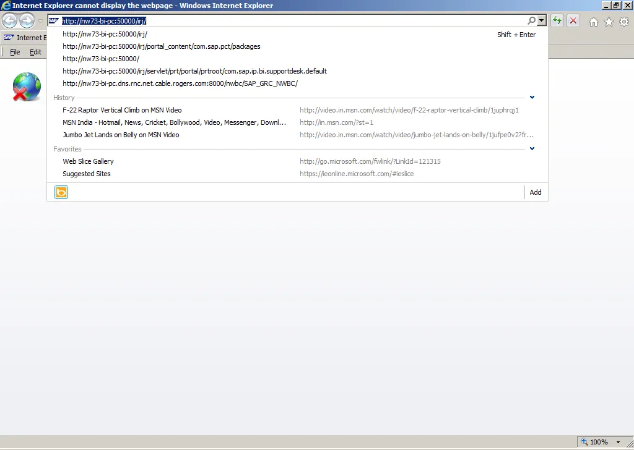Click the magnifier search icon in address bar
Screen dimensions: 634x450
(531, 20)
